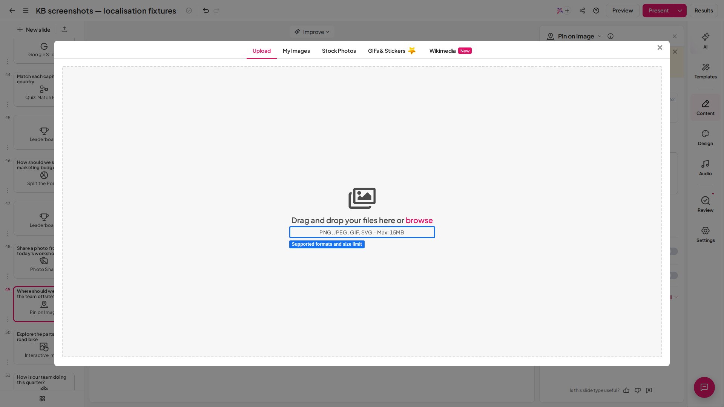This screenshot has width=724, height=407.
Task: Open the Audio sidebar panel
Action: tap(705, 168)
